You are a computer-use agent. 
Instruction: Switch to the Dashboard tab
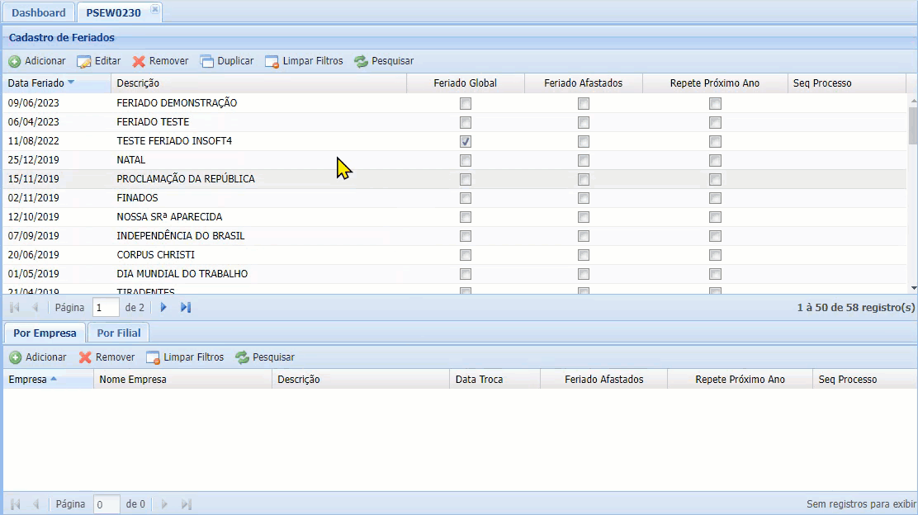(38, 12)
